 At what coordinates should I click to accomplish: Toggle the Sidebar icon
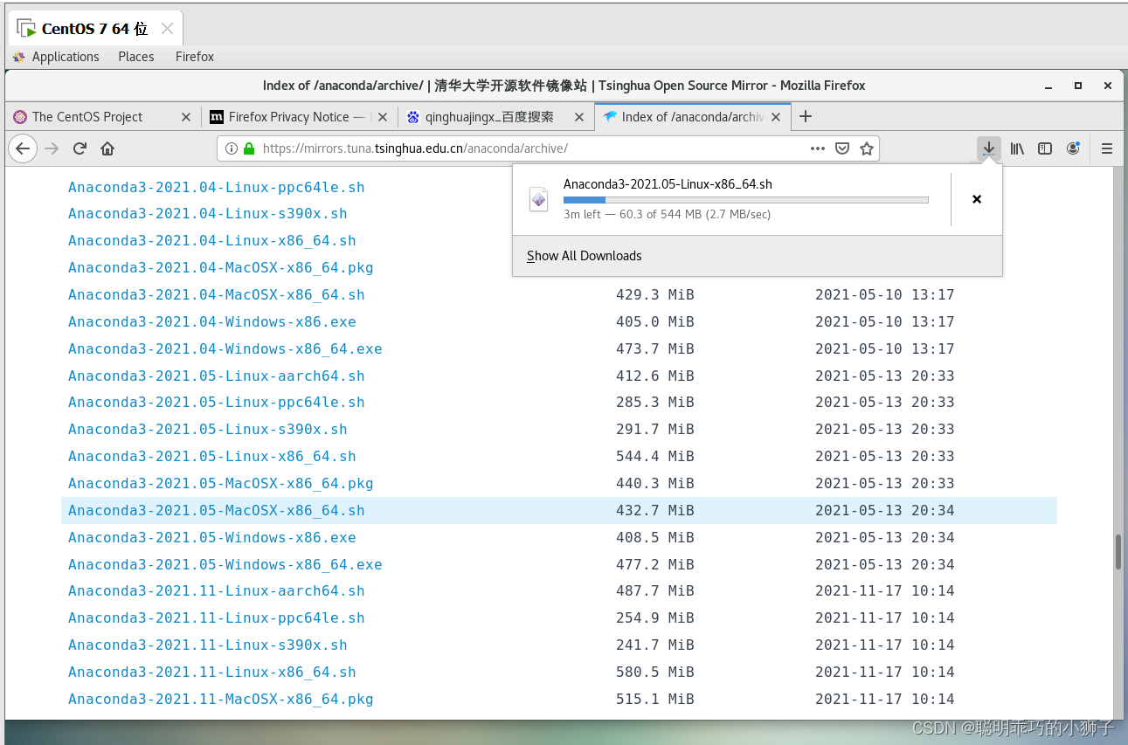1045,148
